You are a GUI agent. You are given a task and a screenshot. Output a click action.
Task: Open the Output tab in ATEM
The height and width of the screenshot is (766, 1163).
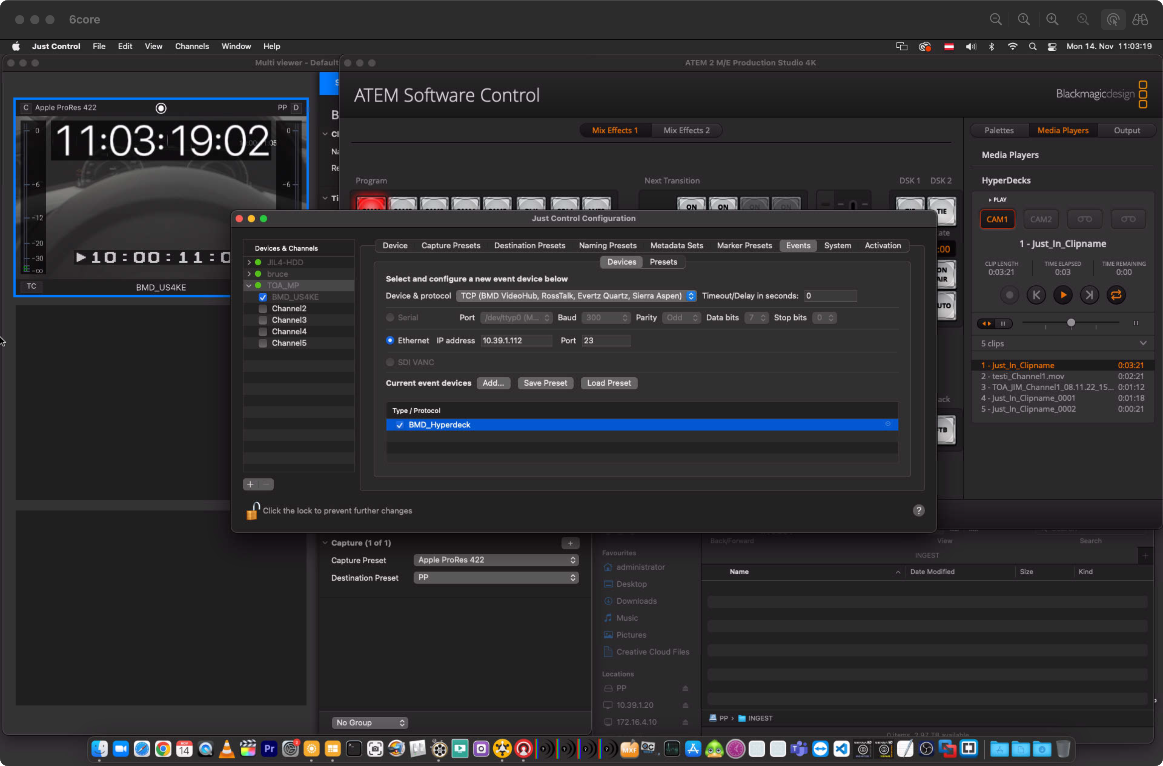(1126, 131)
